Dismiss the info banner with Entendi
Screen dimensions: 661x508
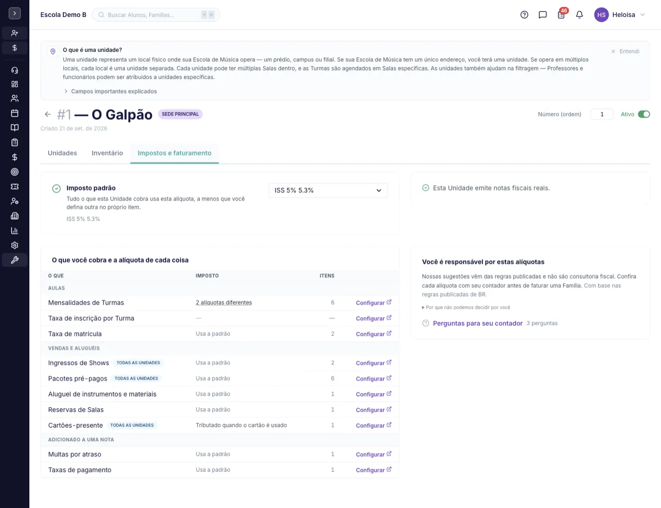pyautogui.click(x=625, y=52)
